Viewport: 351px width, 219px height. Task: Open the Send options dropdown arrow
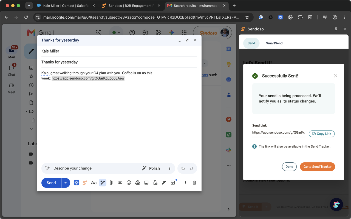click(x=66, y=183)
